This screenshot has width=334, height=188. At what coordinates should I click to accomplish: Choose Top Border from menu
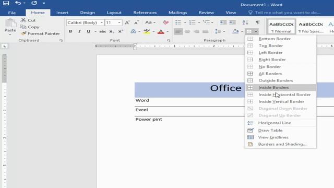(281, 45)
